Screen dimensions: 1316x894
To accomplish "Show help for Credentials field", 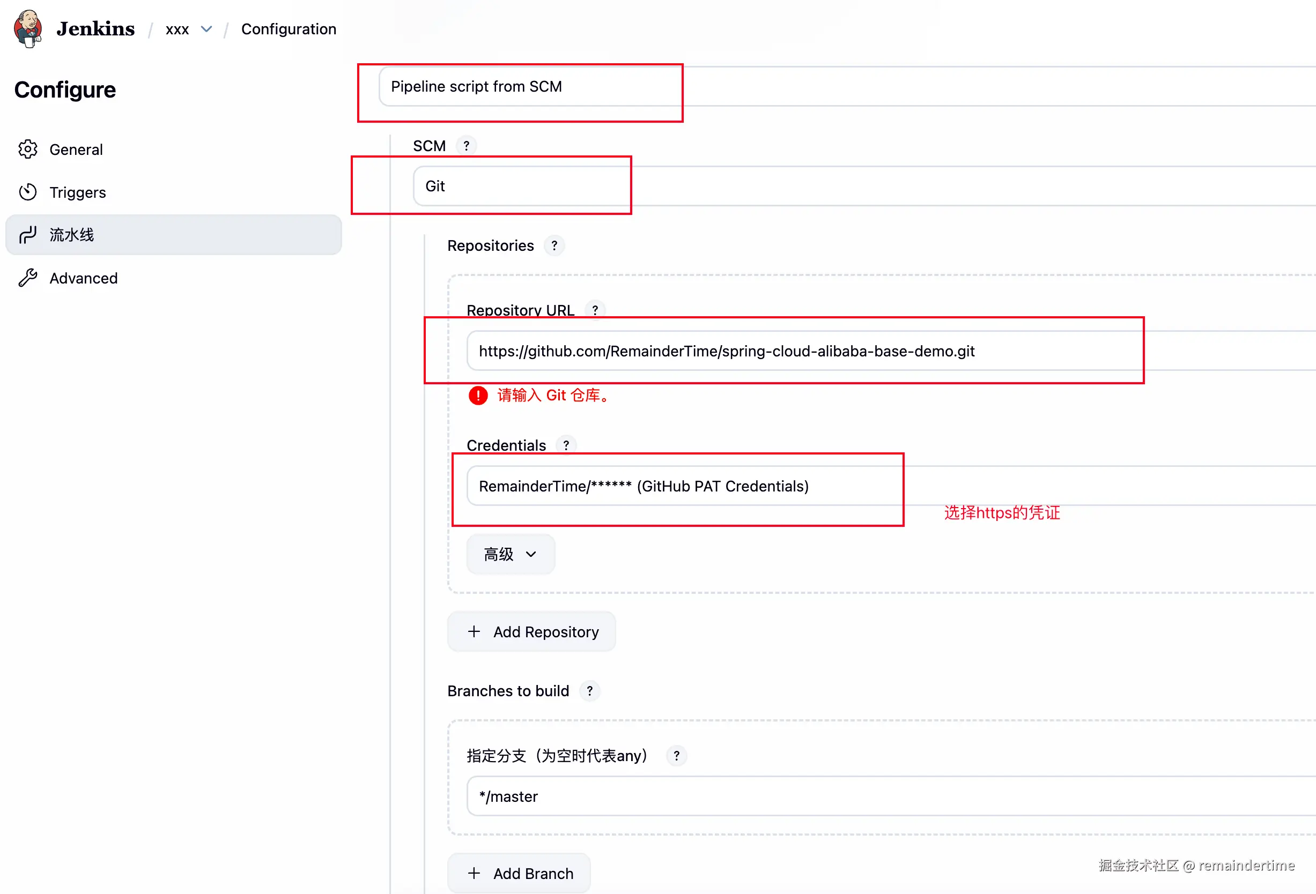I will tap(566, 445).
